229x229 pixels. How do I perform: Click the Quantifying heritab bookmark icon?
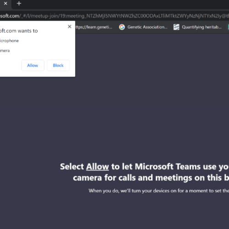pyautogui.click(x=176, y=27)
